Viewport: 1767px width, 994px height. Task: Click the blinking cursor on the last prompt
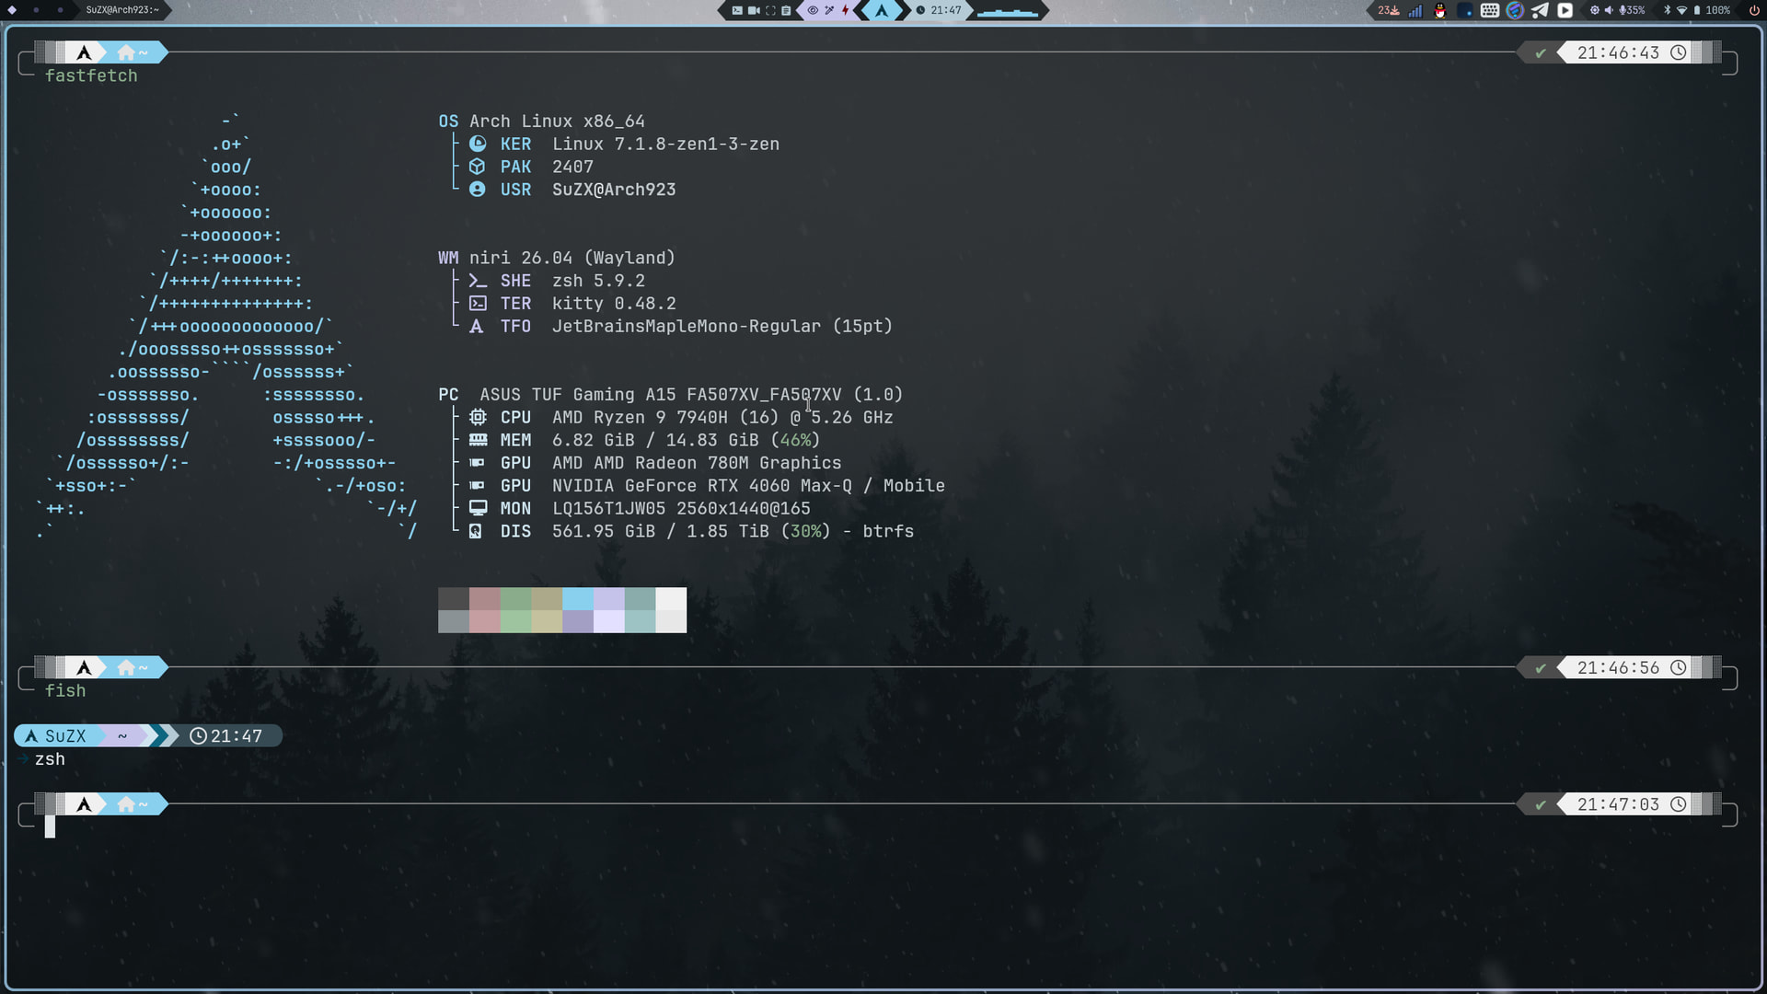(x=51, y=827)
